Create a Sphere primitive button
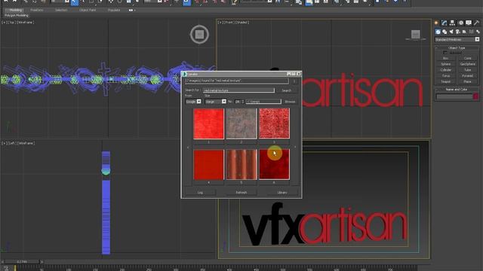This screenshot has width=483, height=271. (x=446, y=64)
